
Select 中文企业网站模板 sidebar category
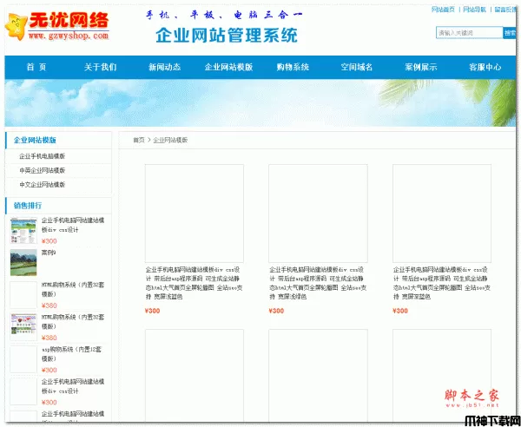43,185
